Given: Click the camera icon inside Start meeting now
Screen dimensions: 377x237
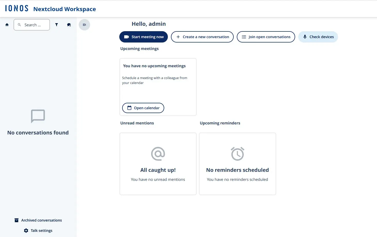Looking at the screenshot, I should 126,37.
